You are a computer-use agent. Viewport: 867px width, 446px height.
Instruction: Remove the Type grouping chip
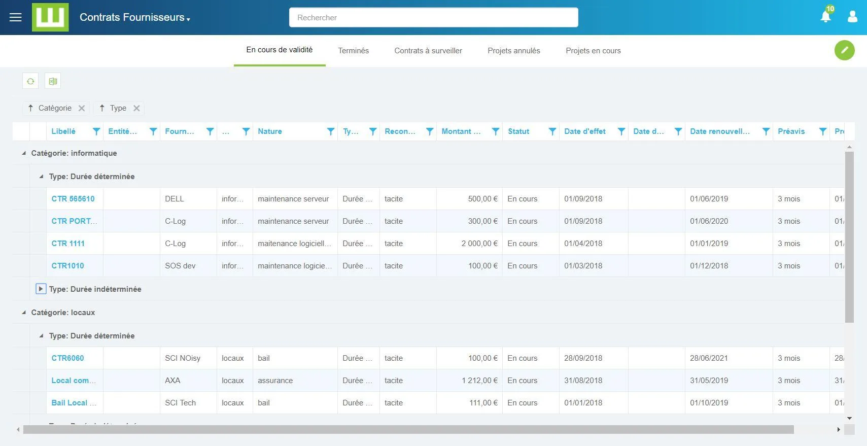pos(136,108)
